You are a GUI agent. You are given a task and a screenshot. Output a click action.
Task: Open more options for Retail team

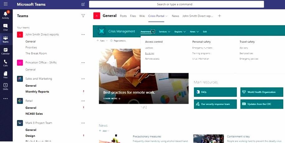(83, 101)
